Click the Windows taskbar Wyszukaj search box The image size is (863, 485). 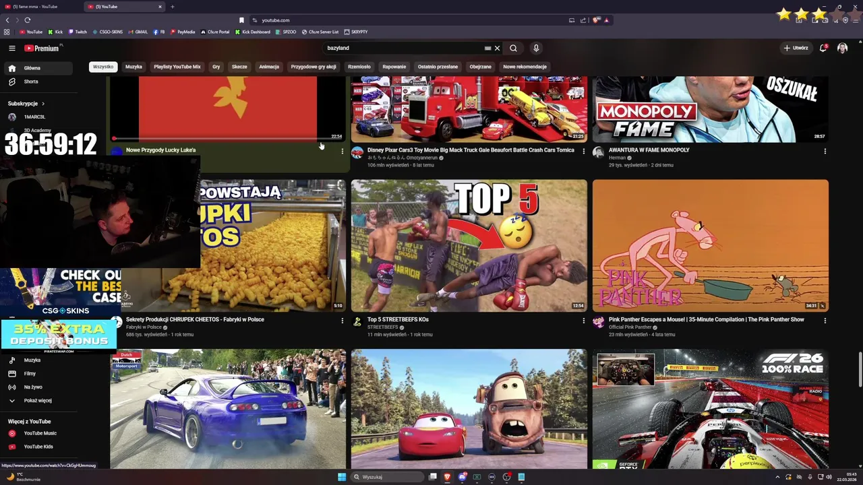(388, 477)
